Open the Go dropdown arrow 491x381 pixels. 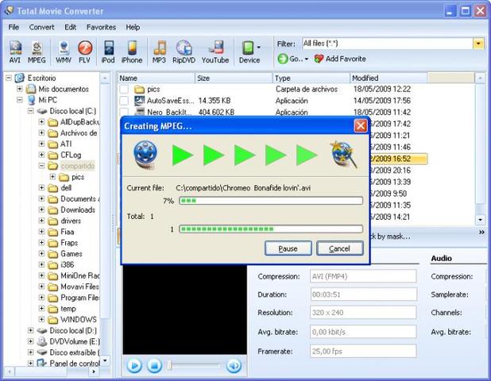pos(306,59)
